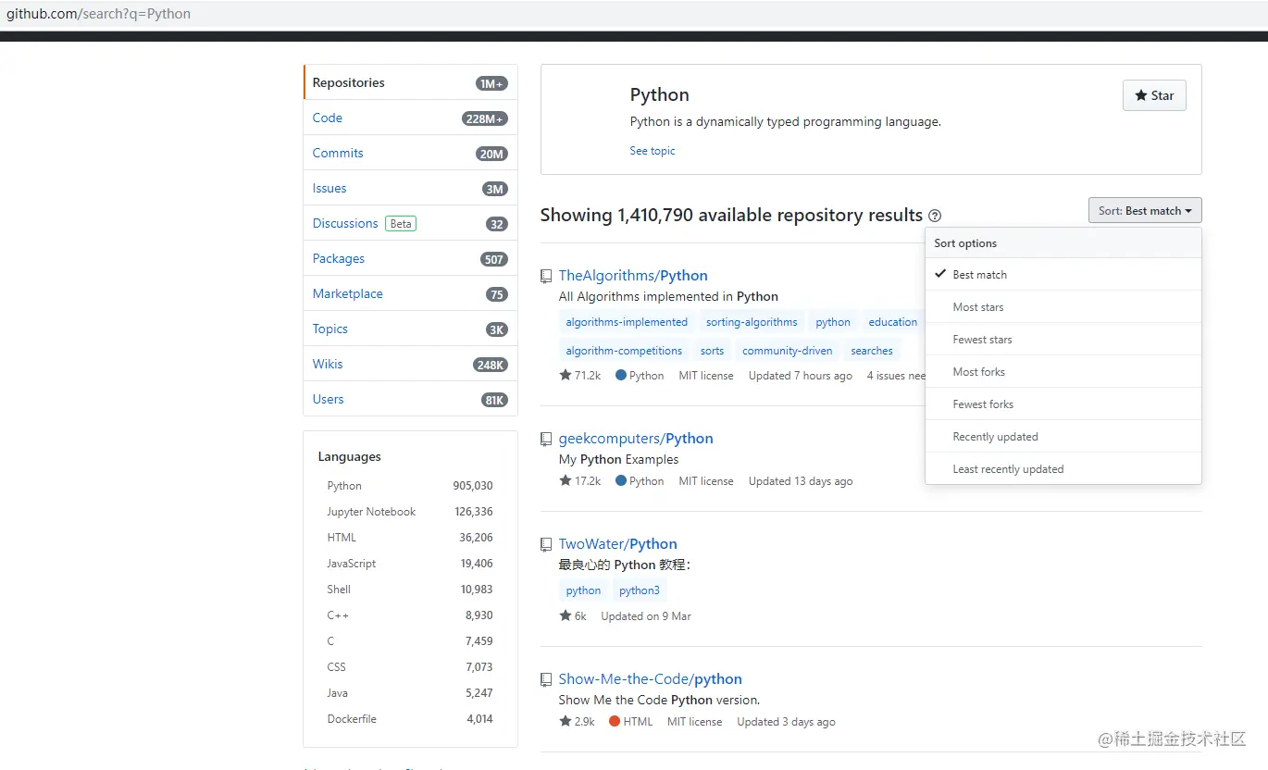Switch to Users search results
Viewport: 1268px width, 770px height.
[x=410, y=399]
